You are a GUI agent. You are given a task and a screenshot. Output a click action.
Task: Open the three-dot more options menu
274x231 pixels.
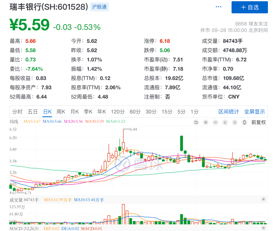pyautogui.click(x=218, y=7)
